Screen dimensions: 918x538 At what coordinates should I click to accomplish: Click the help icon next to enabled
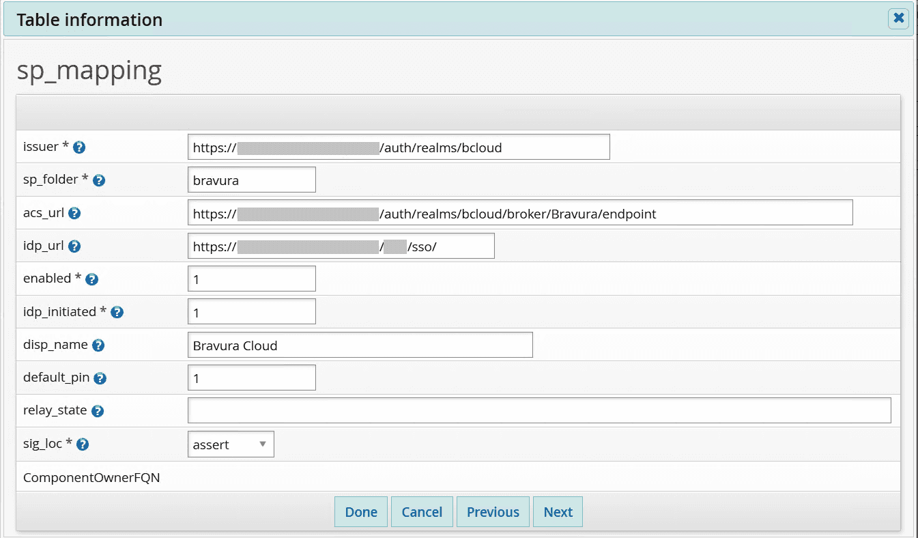[x=91, y=279]
